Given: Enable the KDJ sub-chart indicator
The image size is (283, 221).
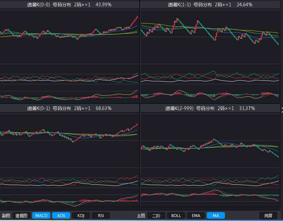Looking at the screenshot, I should (x=81, y=215).
